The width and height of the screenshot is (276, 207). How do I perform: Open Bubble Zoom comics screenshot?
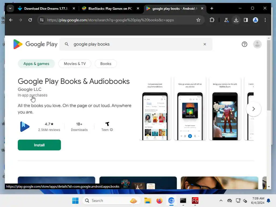tap(225, 109)
